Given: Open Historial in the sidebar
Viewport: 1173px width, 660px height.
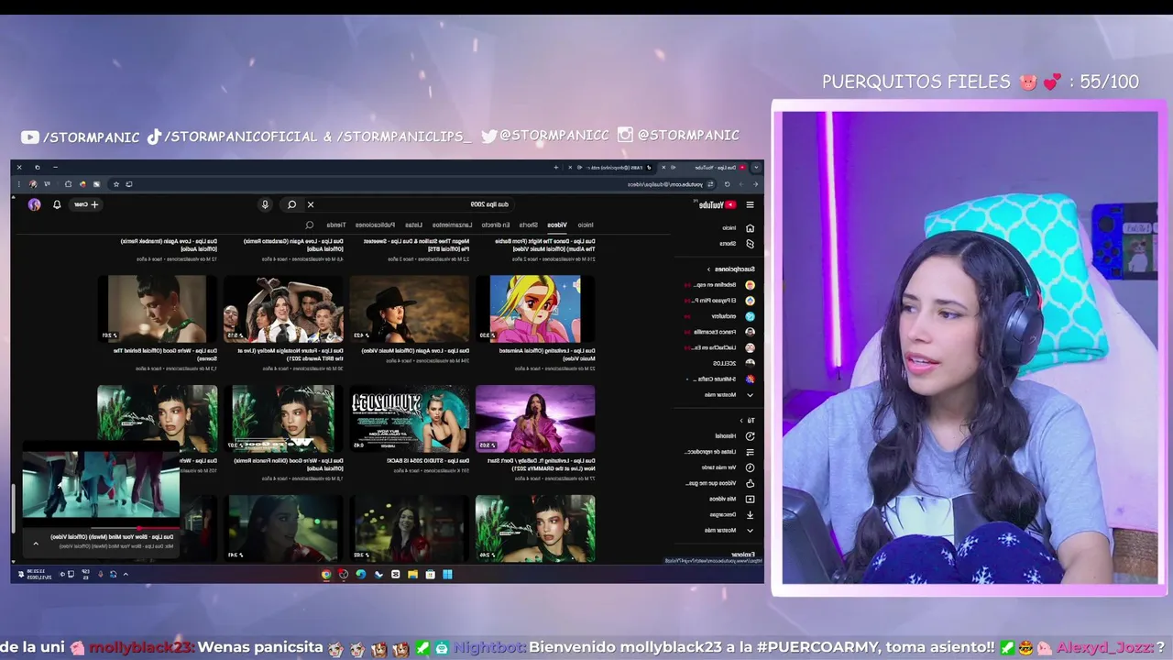Looking at the screenshot, I should (x=725, y=436).
